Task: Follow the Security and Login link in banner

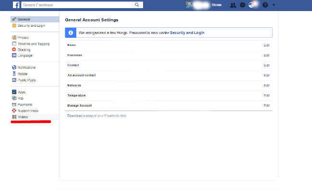Action: (187, 33)
